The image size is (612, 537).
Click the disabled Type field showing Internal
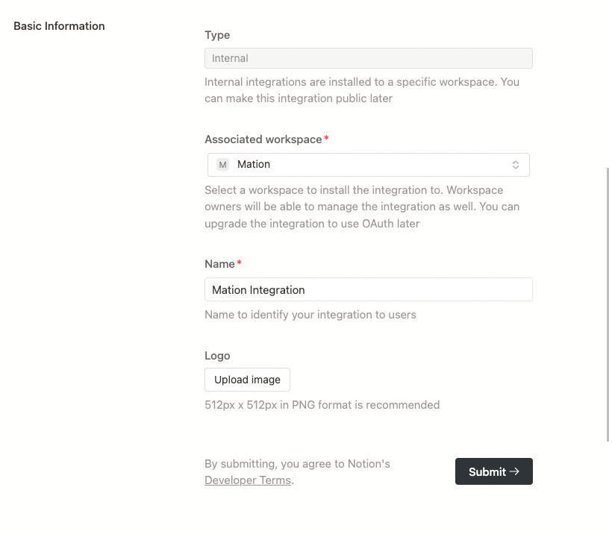[369, 58]
